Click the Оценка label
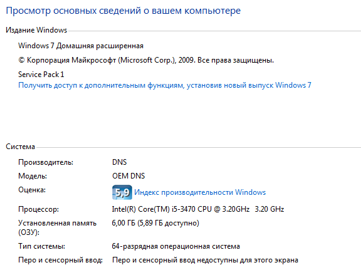Screen dimensions: 361x275 (x=32, y=190)
